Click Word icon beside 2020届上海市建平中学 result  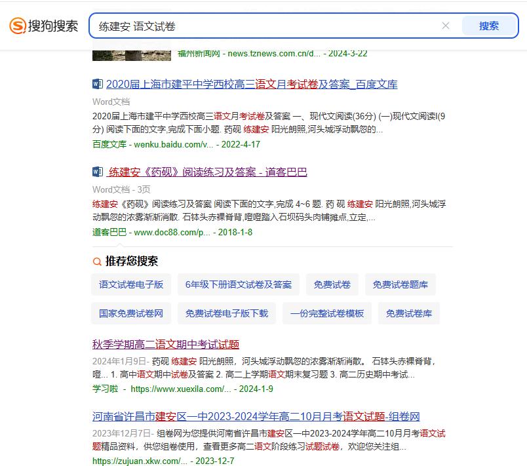coord(98,84)
